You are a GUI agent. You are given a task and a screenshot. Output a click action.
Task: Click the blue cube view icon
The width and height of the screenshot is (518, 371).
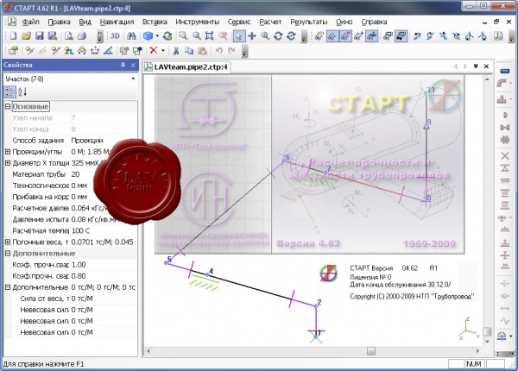(x=148, y=35)
